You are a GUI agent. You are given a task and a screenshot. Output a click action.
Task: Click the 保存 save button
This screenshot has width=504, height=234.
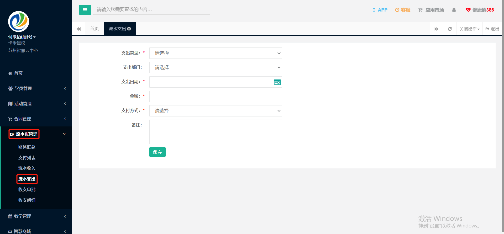[157, 152]
